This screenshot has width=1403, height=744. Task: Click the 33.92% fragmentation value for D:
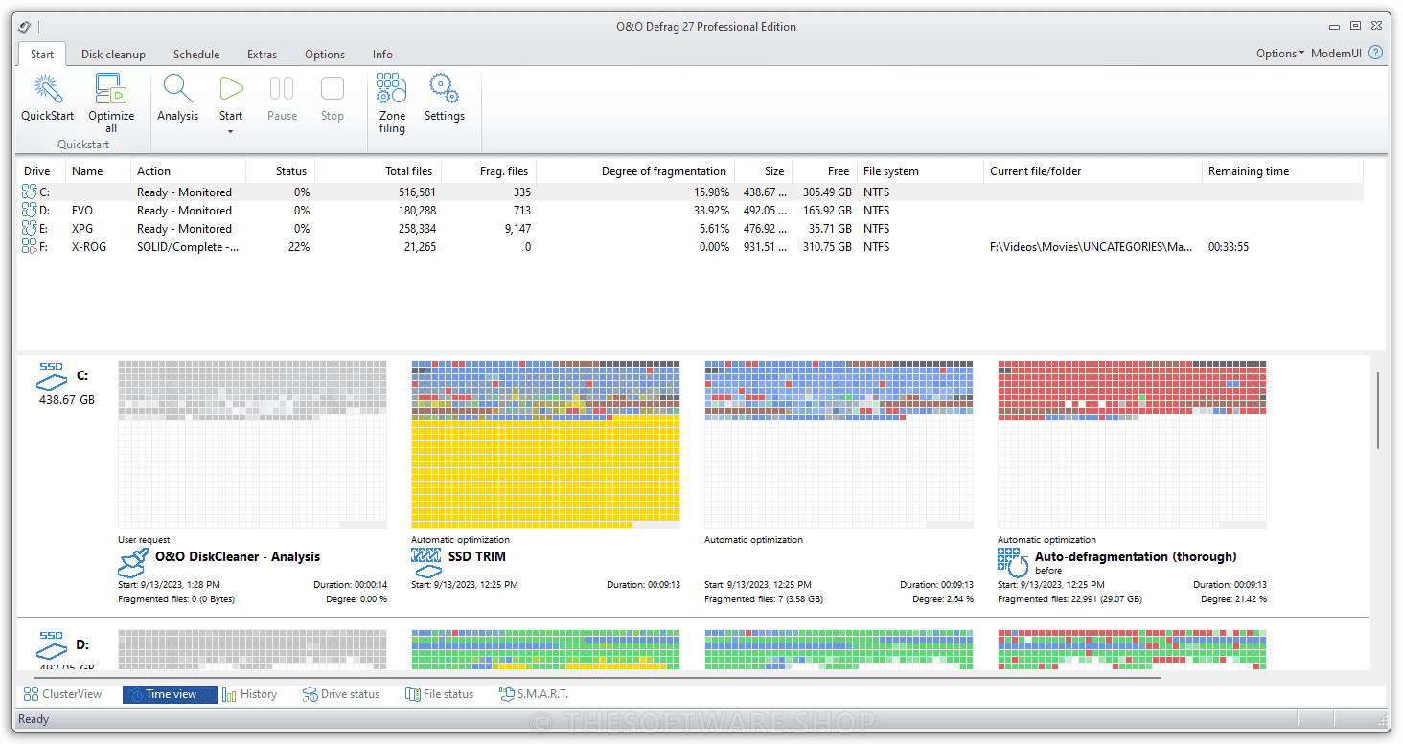click(710, 211)
